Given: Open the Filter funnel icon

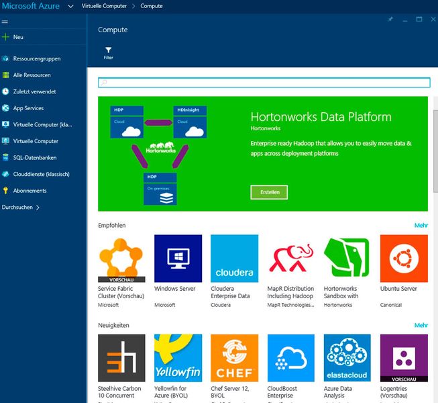Looking at the screenshot, I should point(109,50).
